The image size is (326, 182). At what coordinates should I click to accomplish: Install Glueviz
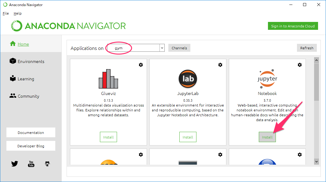coord(108,137)
